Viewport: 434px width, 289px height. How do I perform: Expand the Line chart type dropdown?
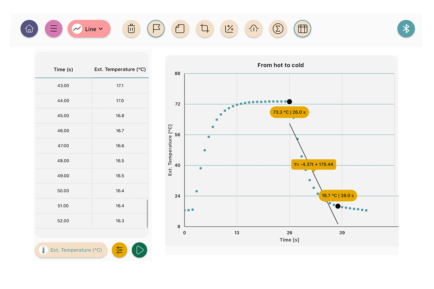coord(89,29)
